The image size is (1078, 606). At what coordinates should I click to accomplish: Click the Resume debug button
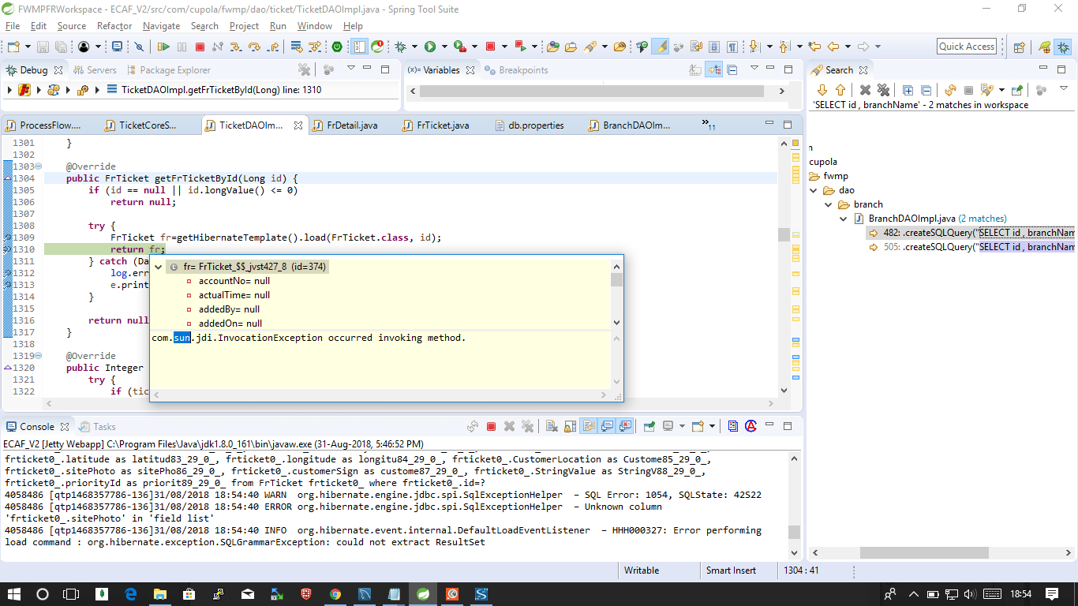pyautogui.click(x=163, y=47)
